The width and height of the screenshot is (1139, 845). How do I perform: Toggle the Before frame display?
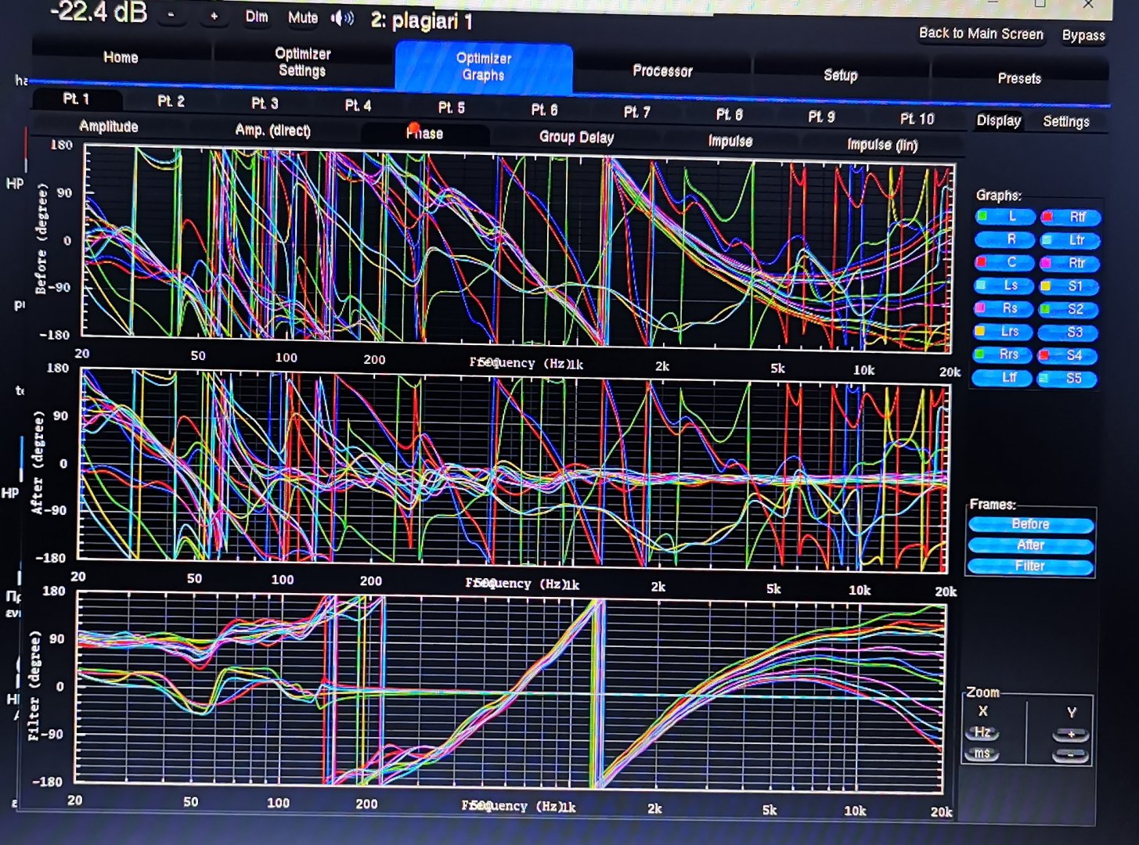point(1030,524)
